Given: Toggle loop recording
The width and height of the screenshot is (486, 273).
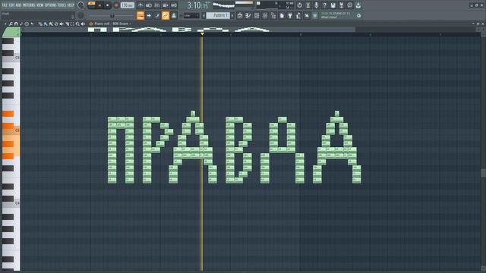Looking at the screenshot, I should 174,5.
